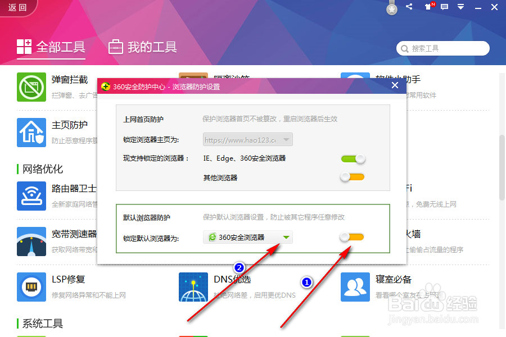Toggle the IE, Edge, 360 browser lock
This screenshot has height=337, width=506.
pyautogui.click(x=353, y=158)
